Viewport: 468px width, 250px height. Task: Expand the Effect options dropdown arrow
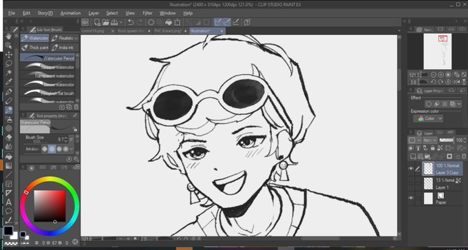coord(459,104)
